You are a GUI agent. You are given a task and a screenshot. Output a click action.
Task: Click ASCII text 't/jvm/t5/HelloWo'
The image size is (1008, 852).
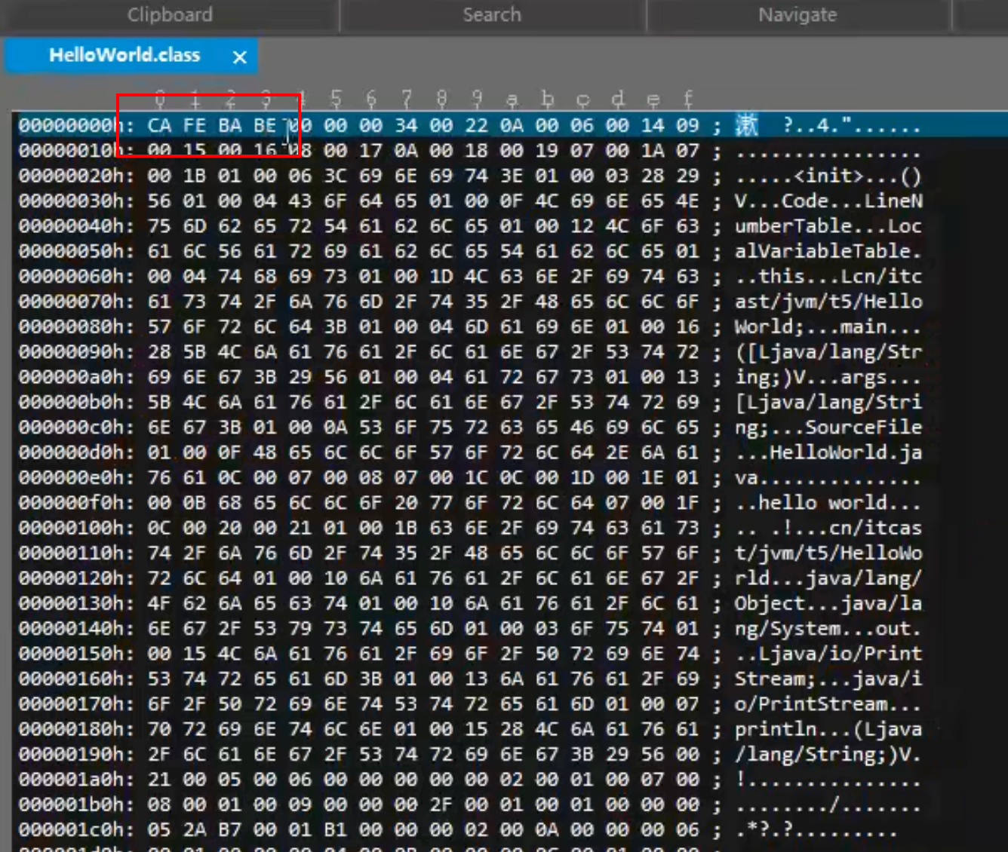tap(828, 553)
